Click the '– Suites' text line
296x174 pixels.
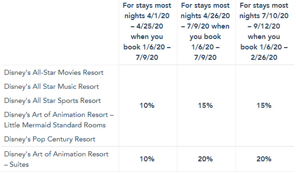(17, 165)
